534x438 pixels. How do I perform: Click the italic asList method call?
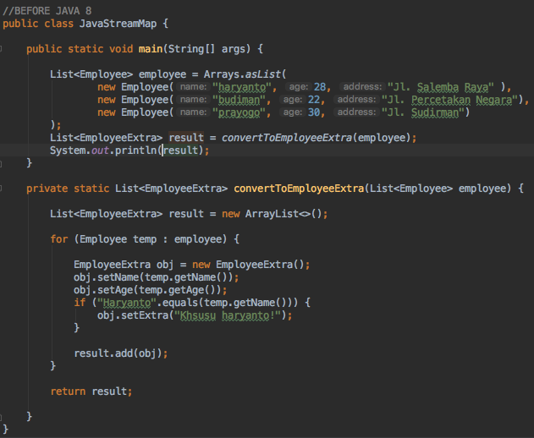[263, 74]
